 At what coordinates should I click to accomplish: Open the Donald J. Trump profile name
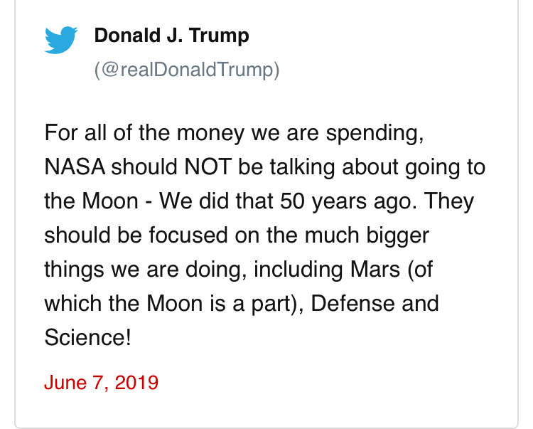point(172,36)
